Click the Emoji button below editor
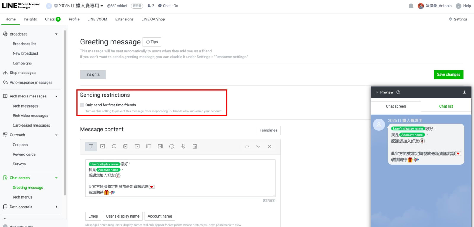This screenshot has width=474, height=227. coord(93,216)
